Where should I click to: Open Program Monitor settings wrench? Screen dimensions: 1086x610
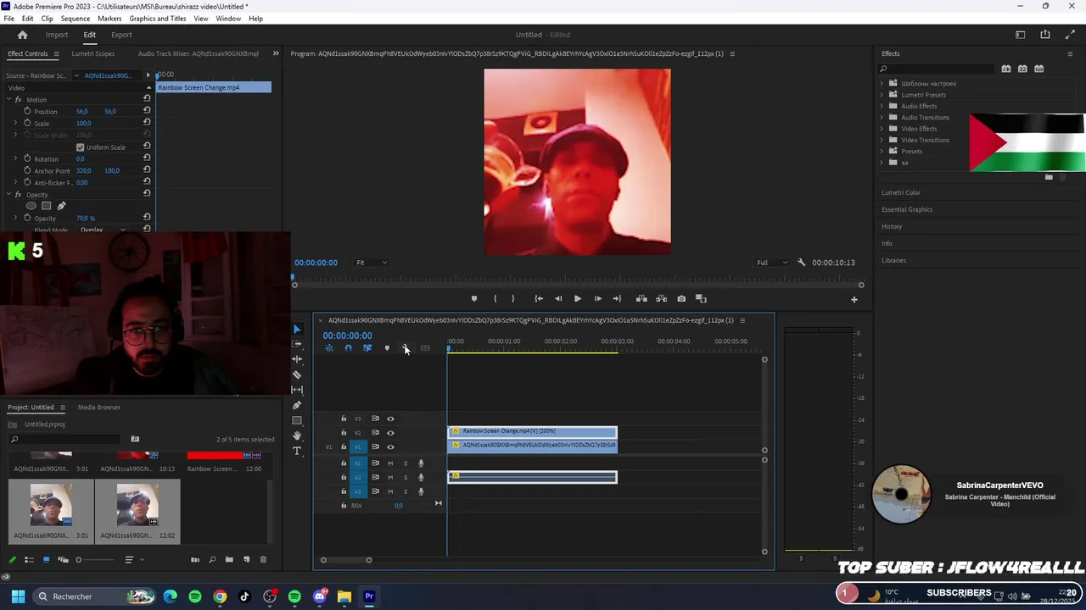point(802,263)
